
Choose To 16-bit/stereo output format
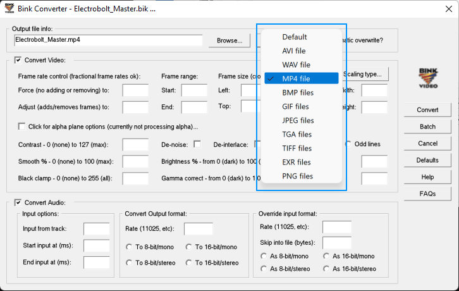point(190,263)
